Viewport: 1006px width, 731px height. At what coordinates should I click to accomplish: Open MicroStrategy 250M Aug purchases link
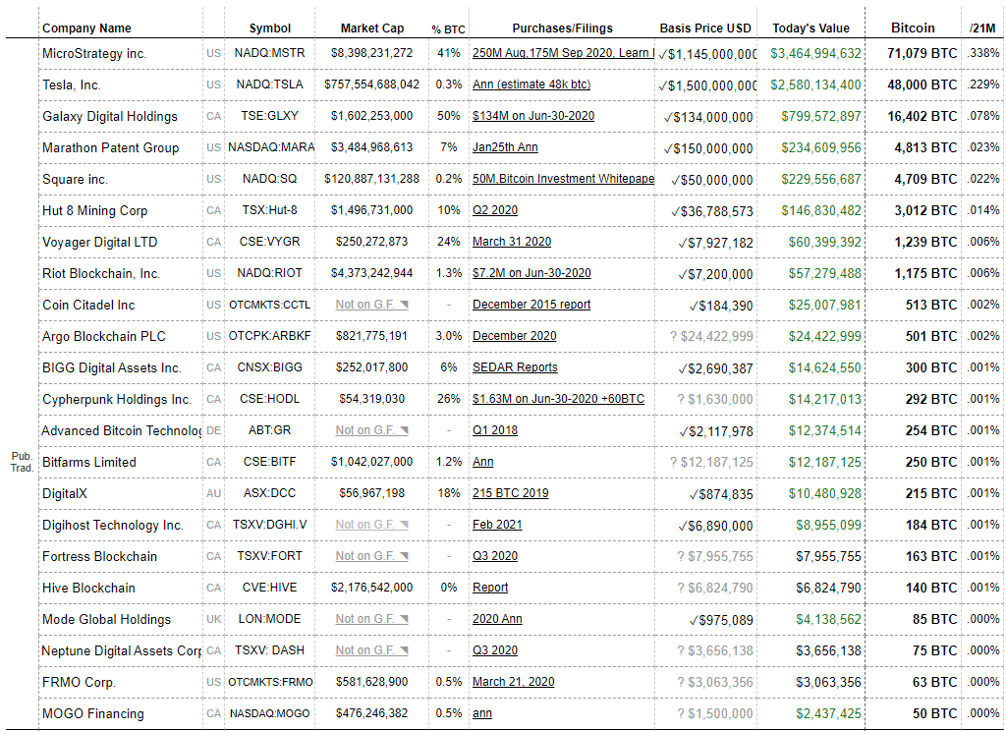563,53
